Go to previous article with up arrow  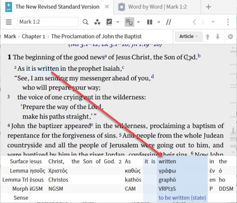click(208, 37)
